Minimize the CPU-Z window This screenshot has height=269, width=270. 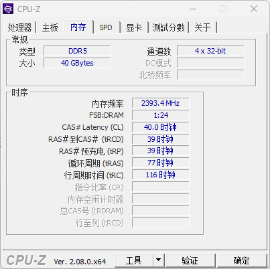point(193,9)
